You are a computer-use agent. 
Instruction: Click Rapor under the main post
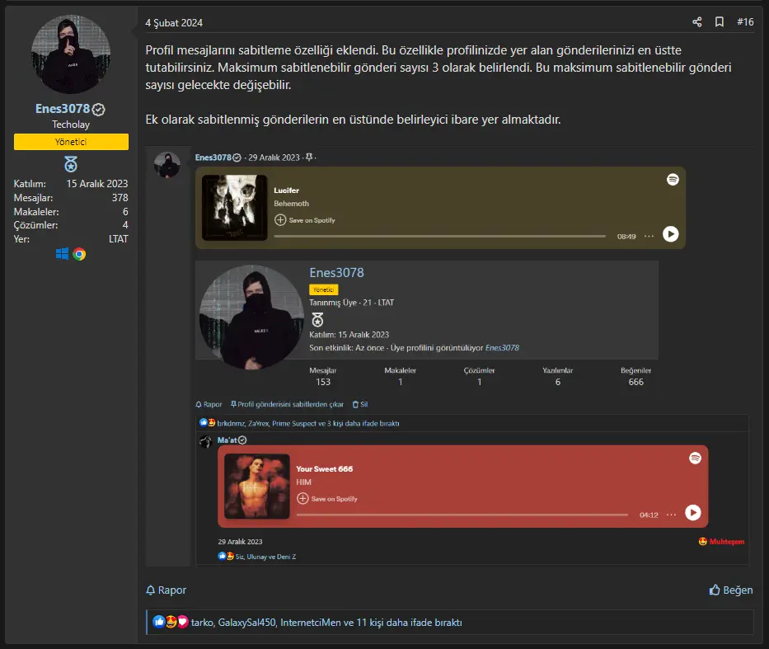coord(166,590)
